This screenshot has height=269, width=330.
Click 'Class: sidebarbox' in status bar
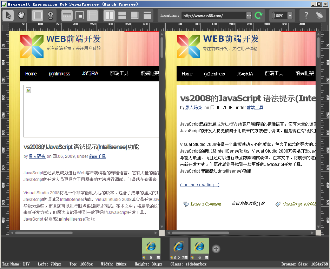(x=189, y=264)
